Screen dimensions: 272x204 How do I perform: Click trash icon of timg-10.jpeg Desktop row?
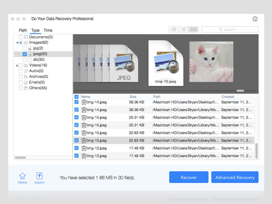[x=84, y=133]
